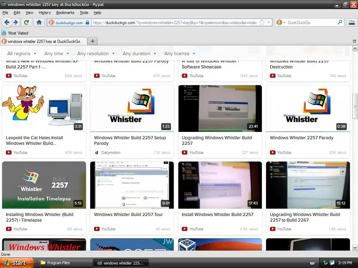Open the 15:12 upgrade to Build 2267 thumbnail
Screen dimensions: 358x268
[308, 185]
